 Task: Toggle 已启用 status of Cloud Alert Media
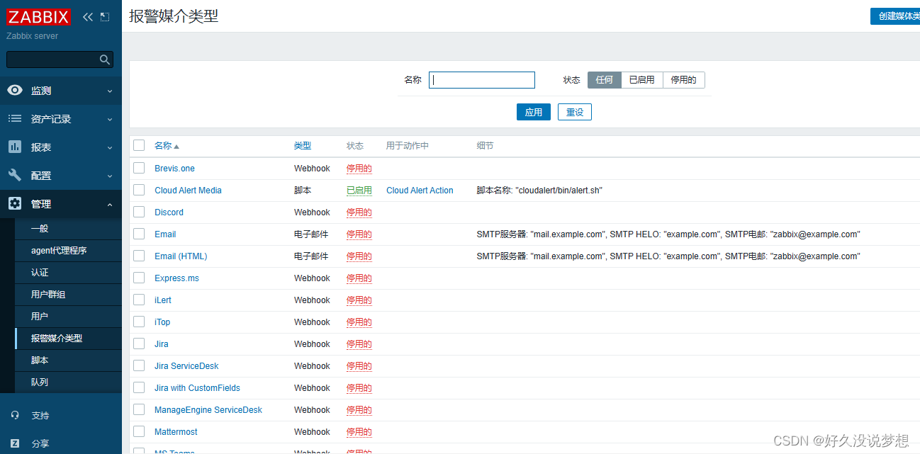359,191
